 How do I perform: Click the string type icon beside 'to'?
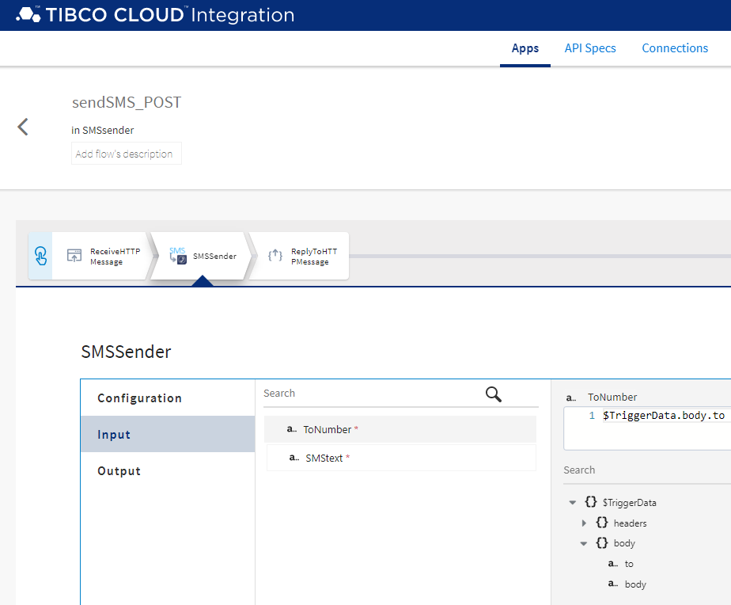coord(612,564)
